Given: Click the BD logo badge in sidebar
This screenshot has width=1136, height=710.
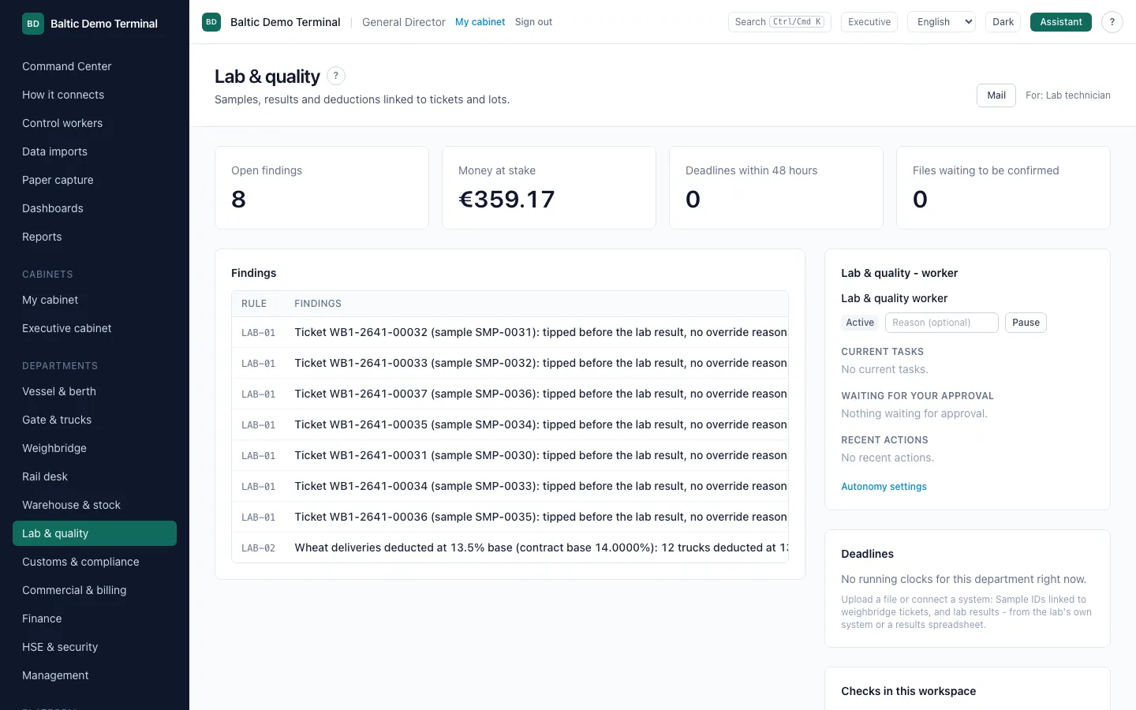Looking at the screenshot, I should pos(33,24).
